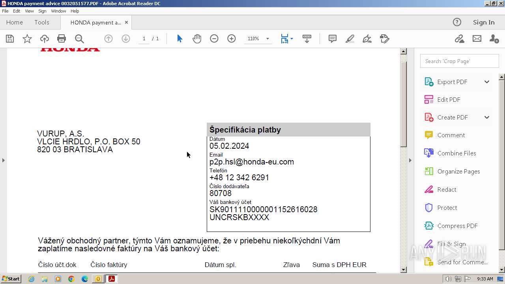Add a sticky note comment

click(x=333, y=39)
